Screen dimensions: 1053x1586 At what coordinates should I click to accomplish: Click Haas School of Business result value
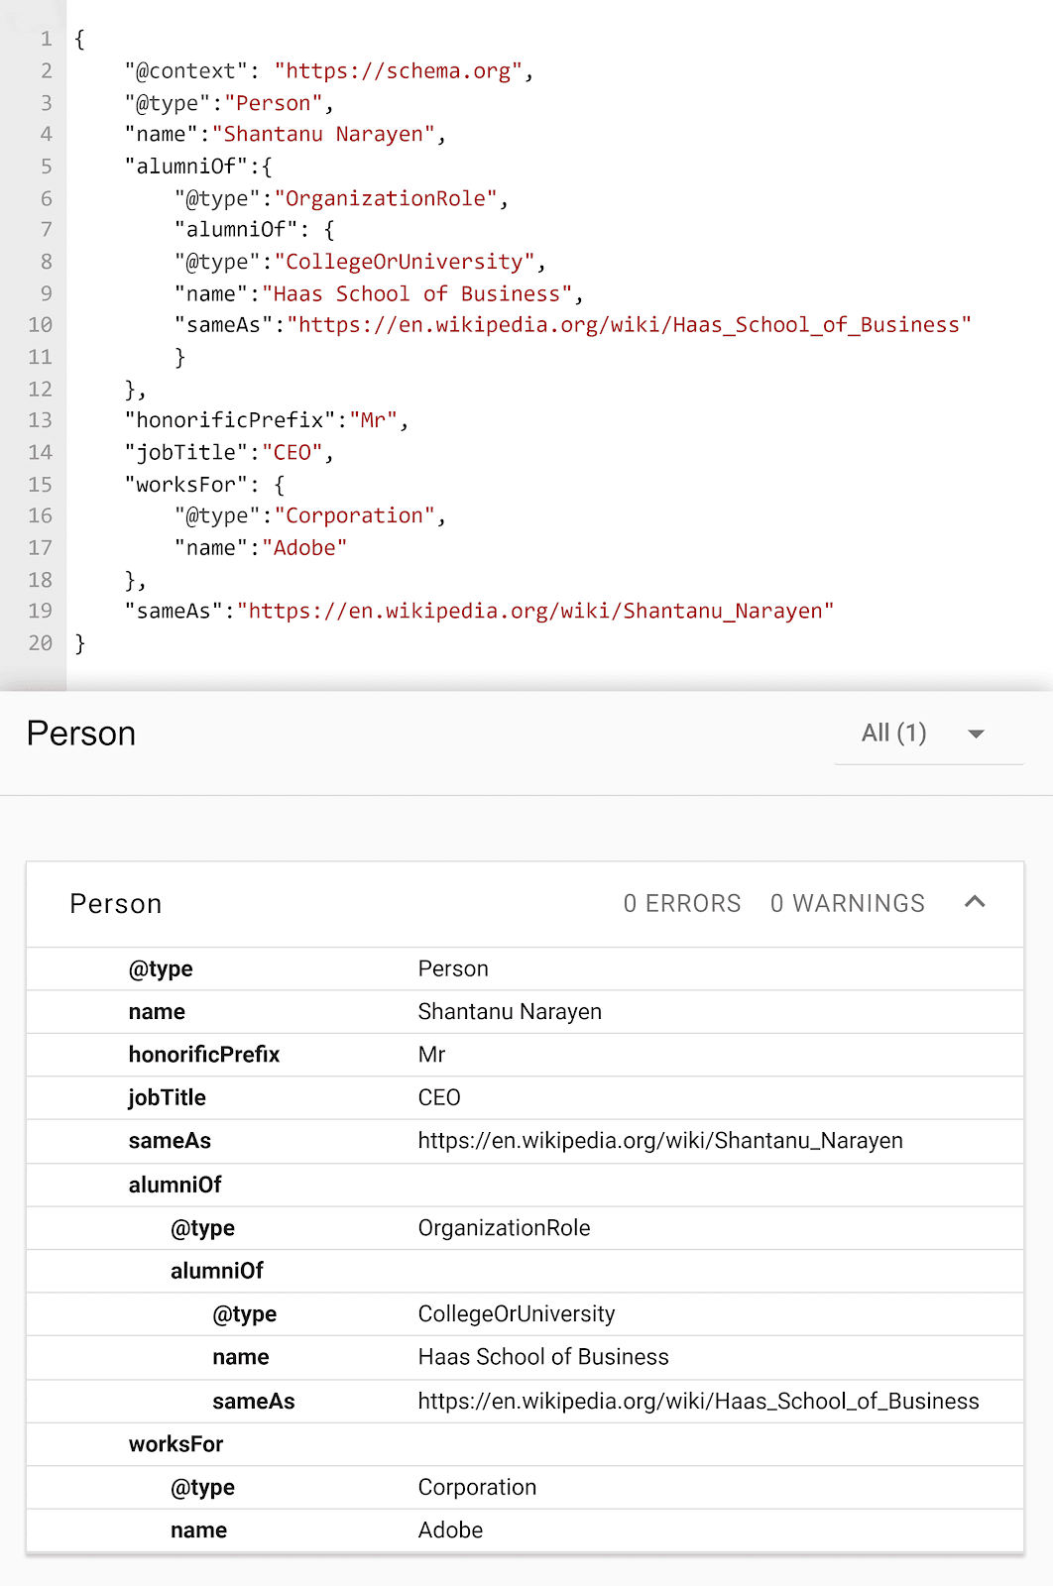pyautogui.click(x=543, y=1357)
